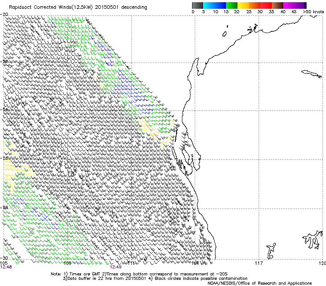Click the purple timestamp '12:48'
326x286 pixels.
coord(6,267)
